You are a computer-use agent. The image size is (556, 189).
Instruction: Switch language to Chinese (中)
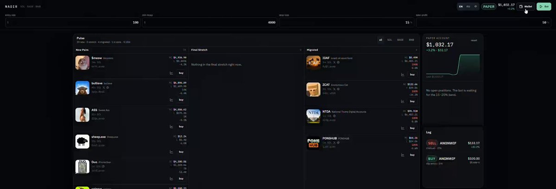(476, 6)
